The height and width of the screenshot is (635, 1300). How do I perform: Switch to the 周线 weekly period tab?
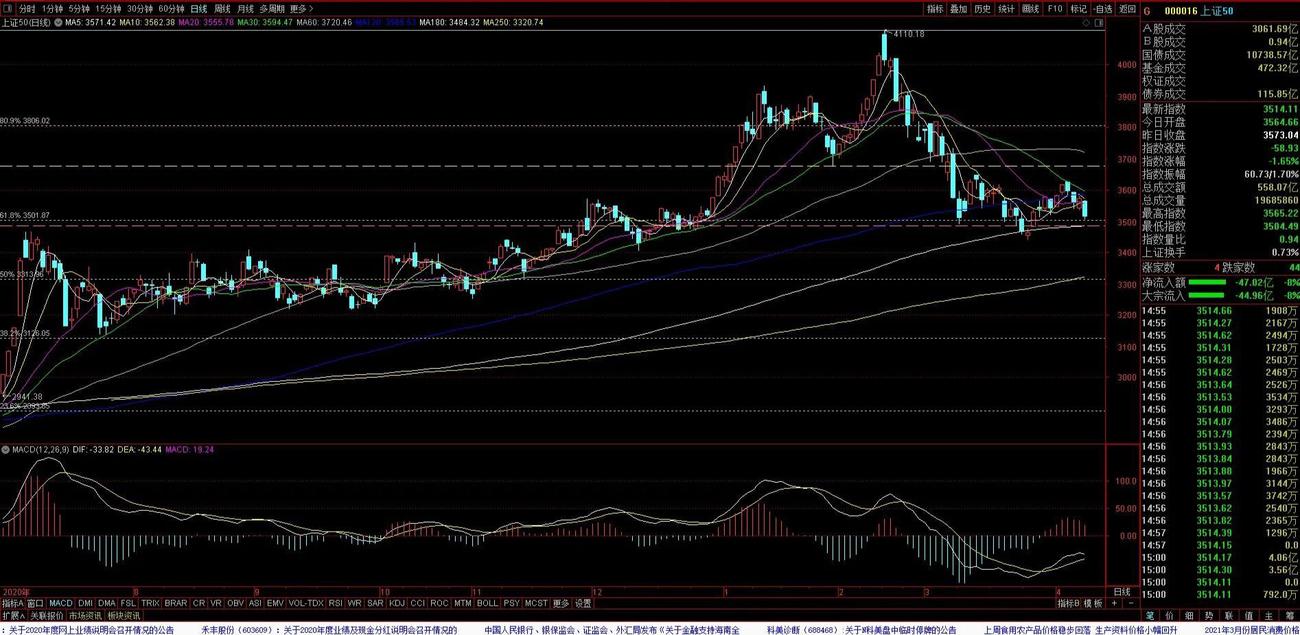222,9
